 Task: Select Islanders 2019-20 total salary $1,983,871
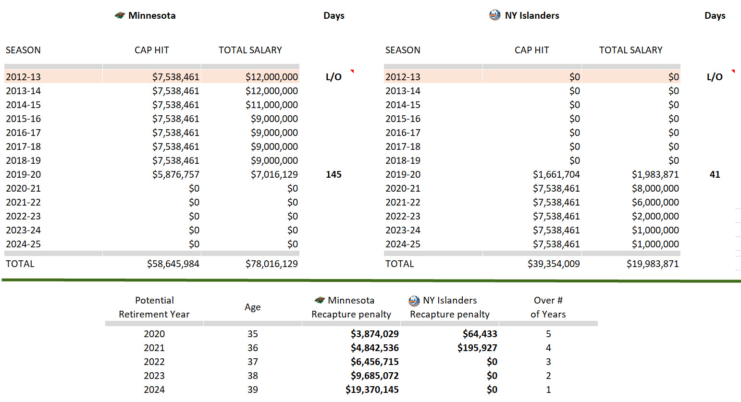[655, 174]
